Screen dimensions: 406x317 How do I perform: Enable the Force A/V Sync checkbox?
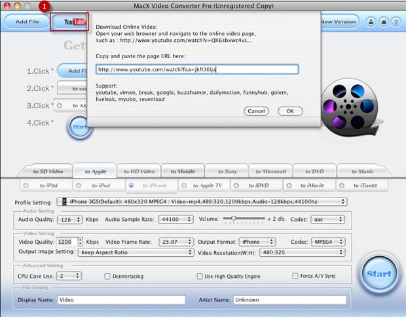tap(295, 276)
